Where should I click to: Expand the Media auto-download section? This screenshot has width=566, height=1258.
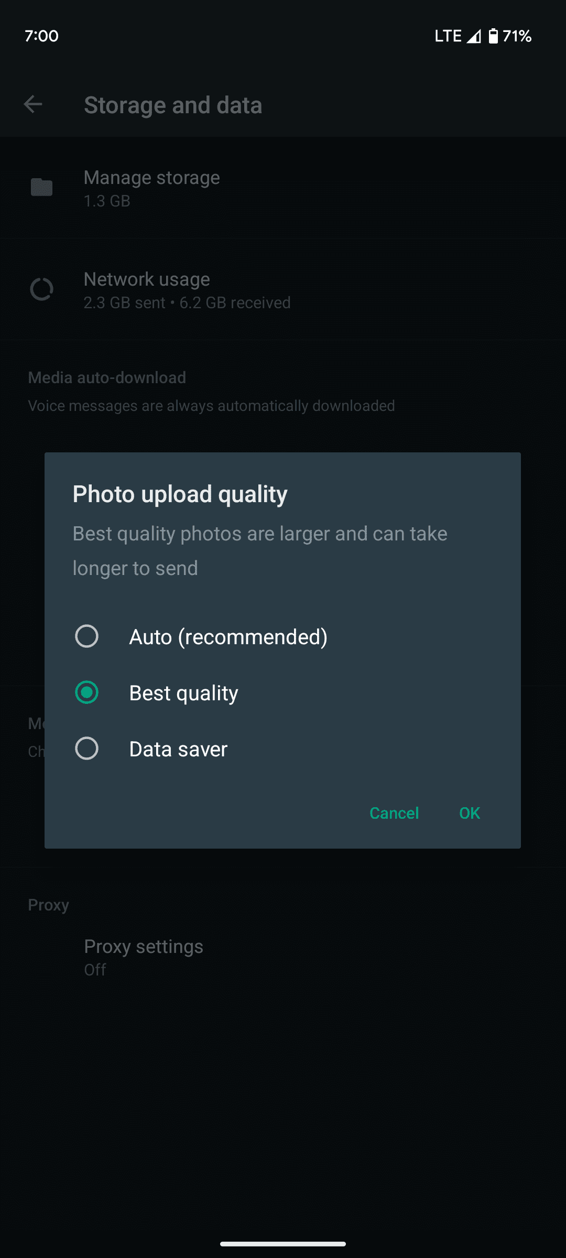point(107,377)
